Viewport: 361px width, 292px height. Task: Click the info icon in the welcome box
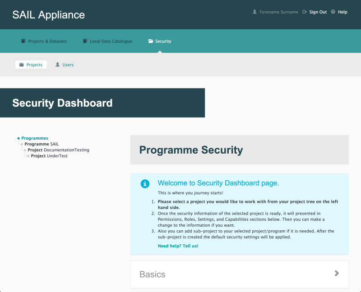[145, 184]
